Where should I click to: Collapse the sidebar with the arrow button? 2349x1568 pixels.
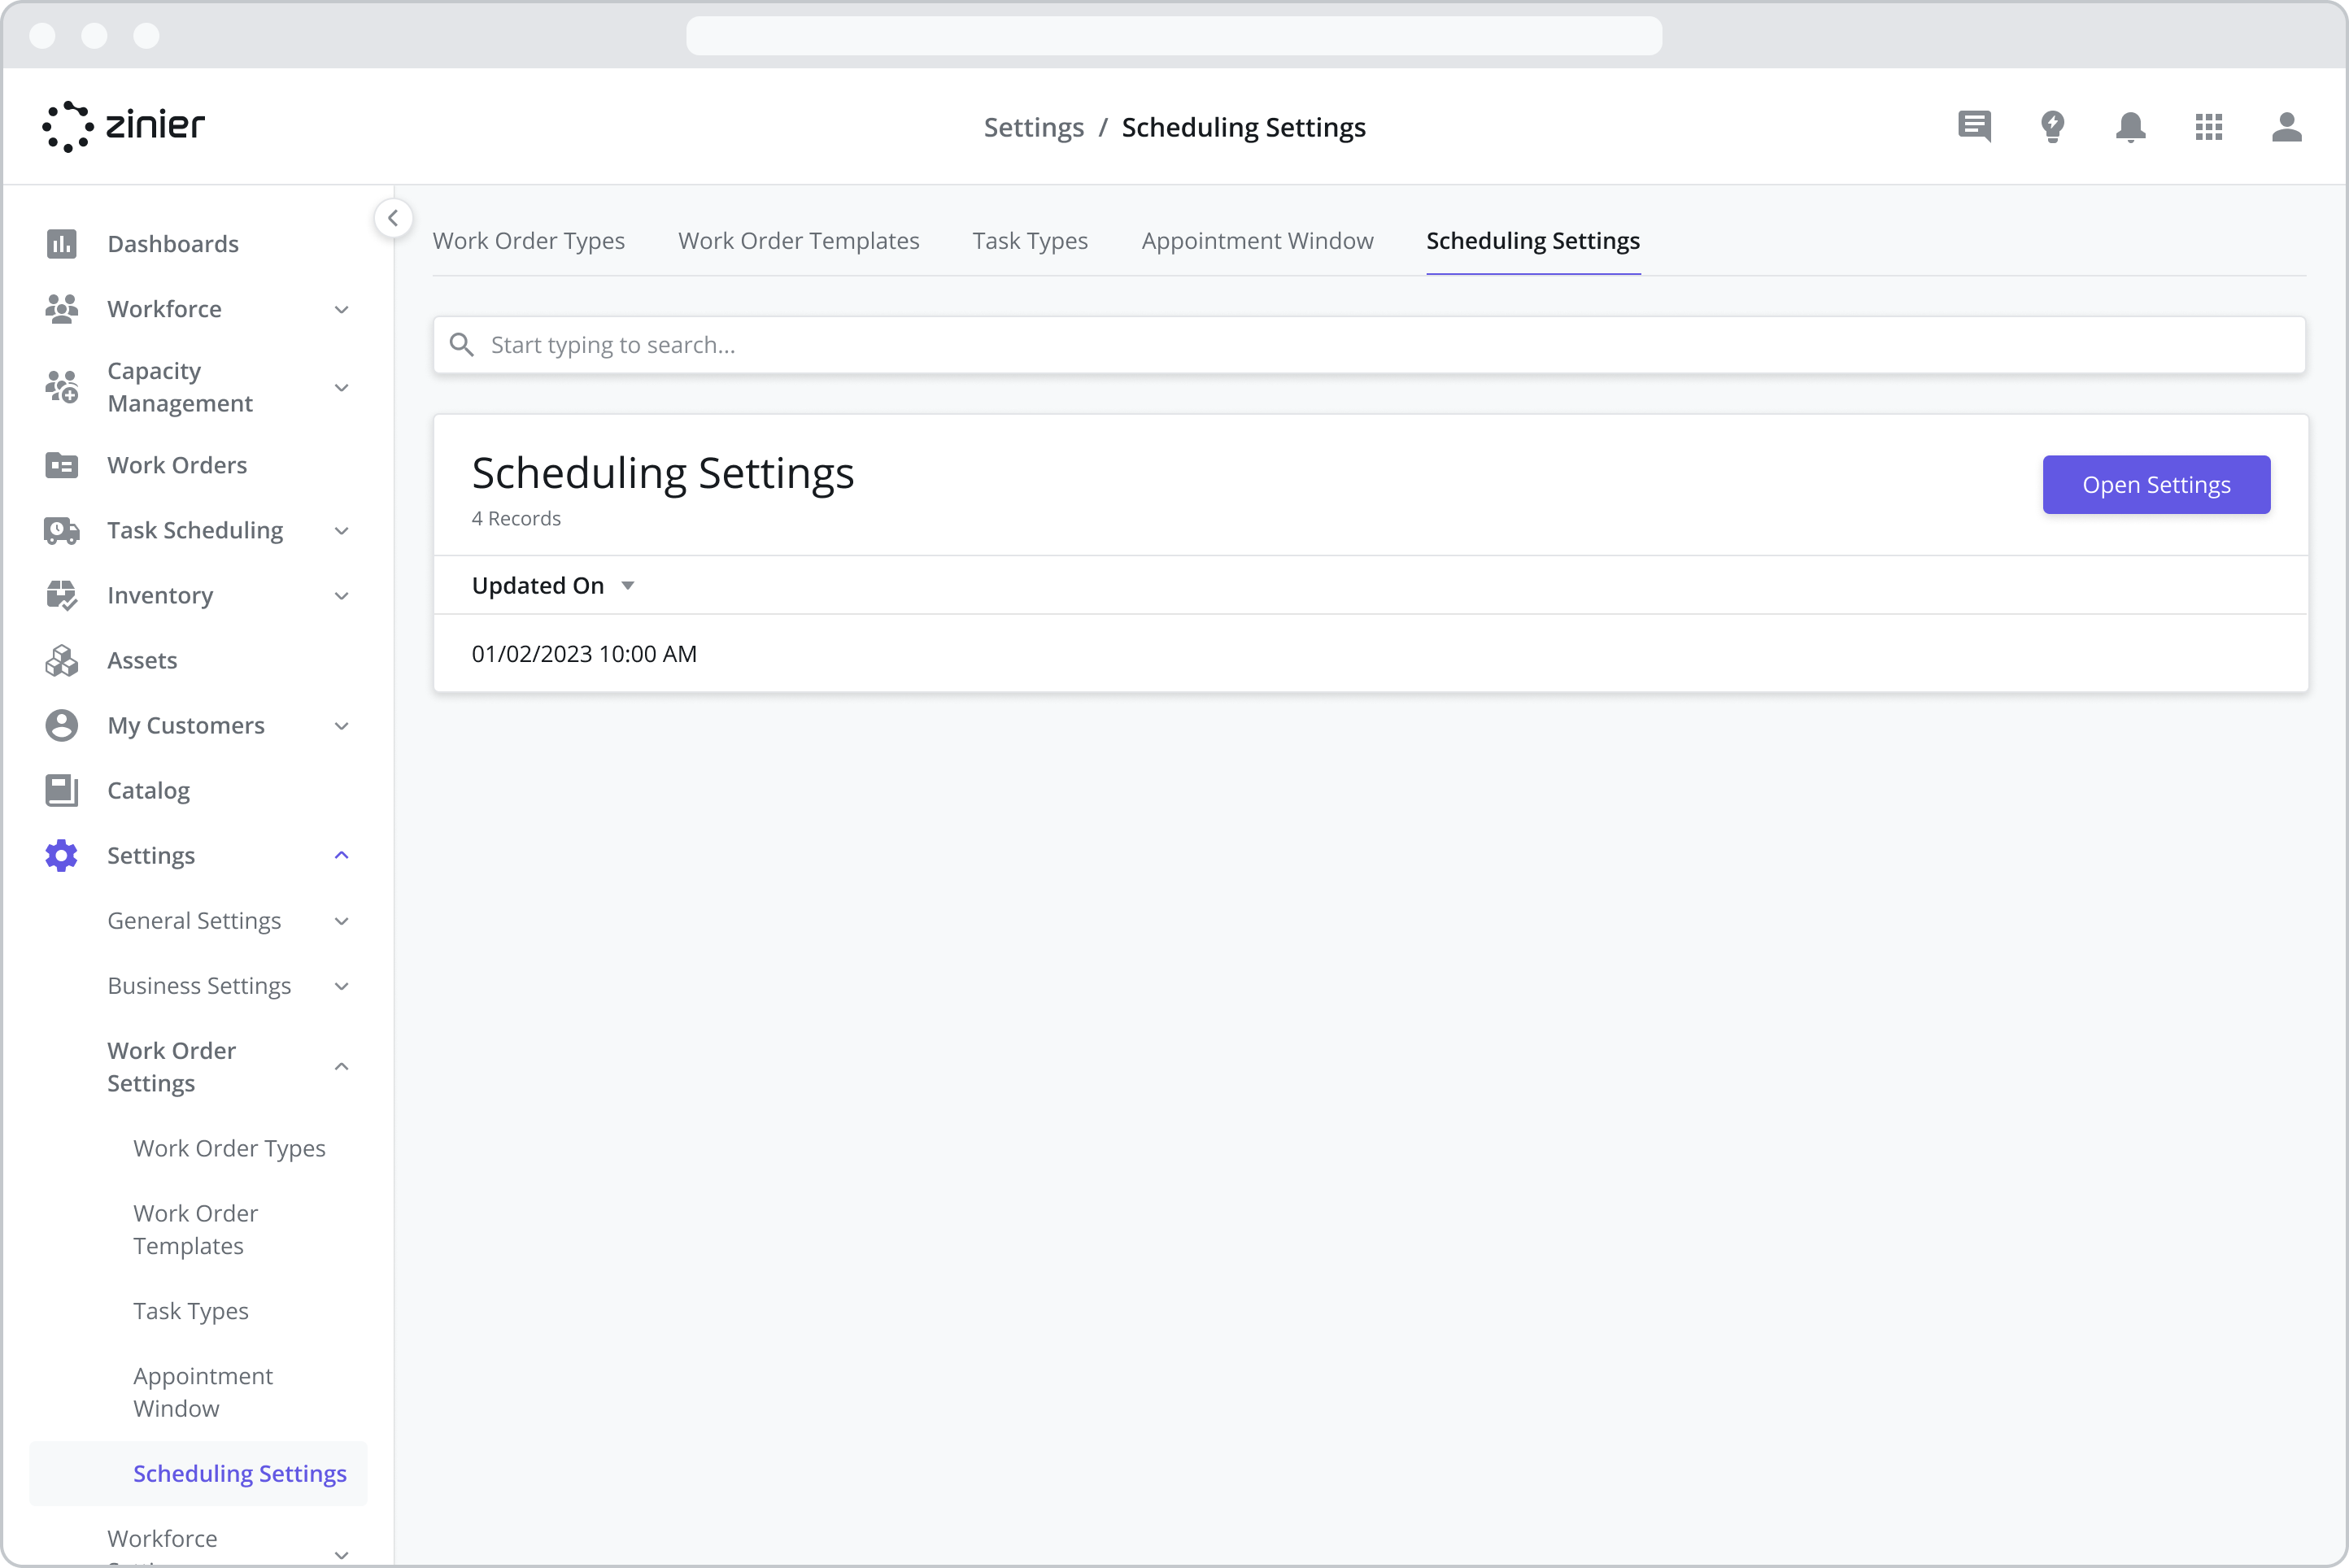pyautogui.click(x=393, y=218)
